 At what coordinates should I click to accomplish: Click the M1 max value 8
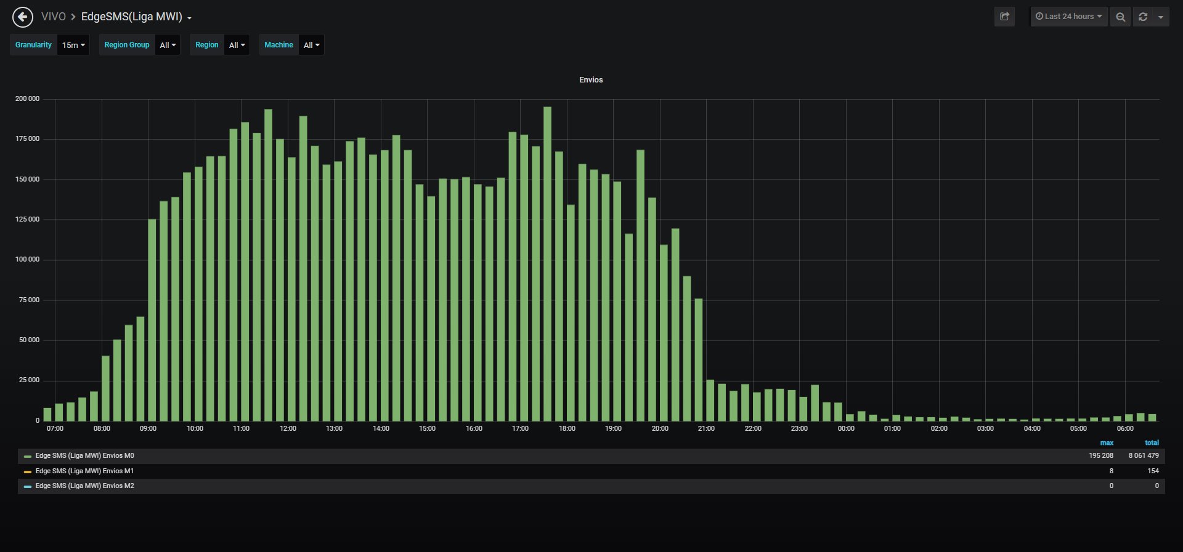click(x=1112, y=471)
